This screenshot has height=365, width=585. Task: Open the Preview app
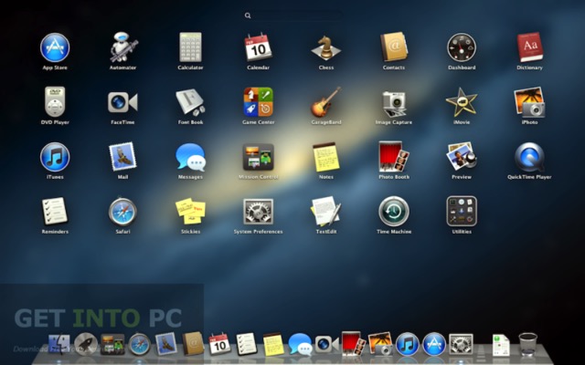click(462, 156)
